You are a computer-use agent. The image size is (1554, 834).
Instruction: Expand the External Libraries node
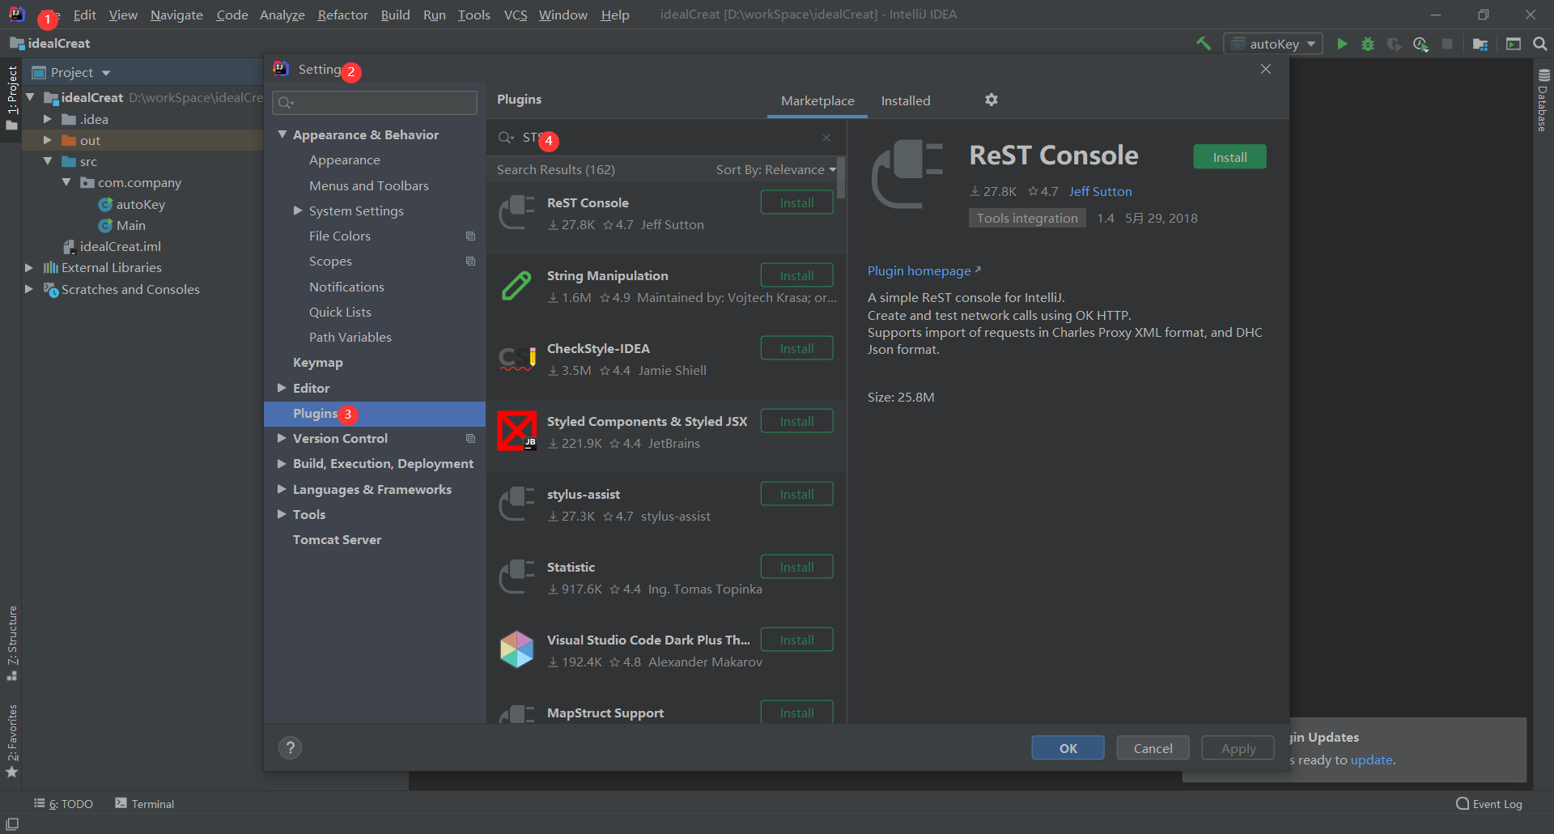(x=29, y=267)
